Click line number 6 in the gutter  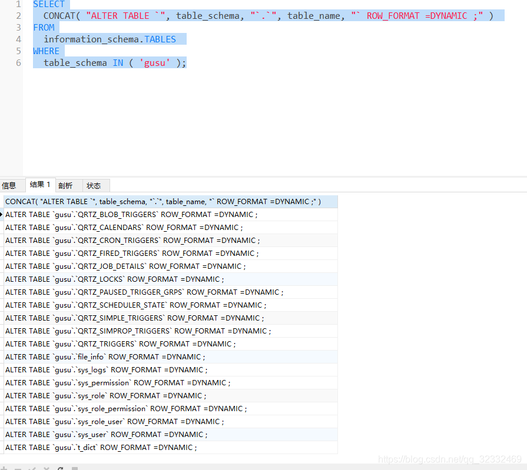point(18,63)
